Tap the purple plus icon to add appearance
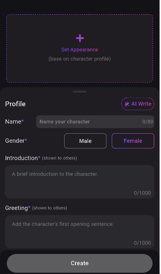This screenshot has width=161, height=274. [x=80, y=38]
